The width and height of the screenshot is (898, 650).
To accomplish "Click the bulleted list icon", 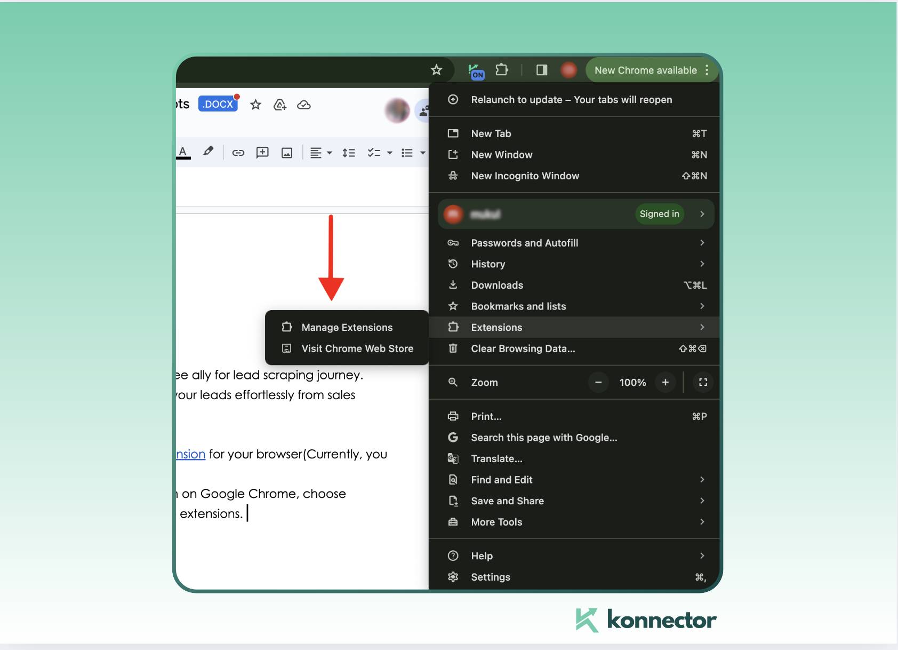I will tap(407, 153).
